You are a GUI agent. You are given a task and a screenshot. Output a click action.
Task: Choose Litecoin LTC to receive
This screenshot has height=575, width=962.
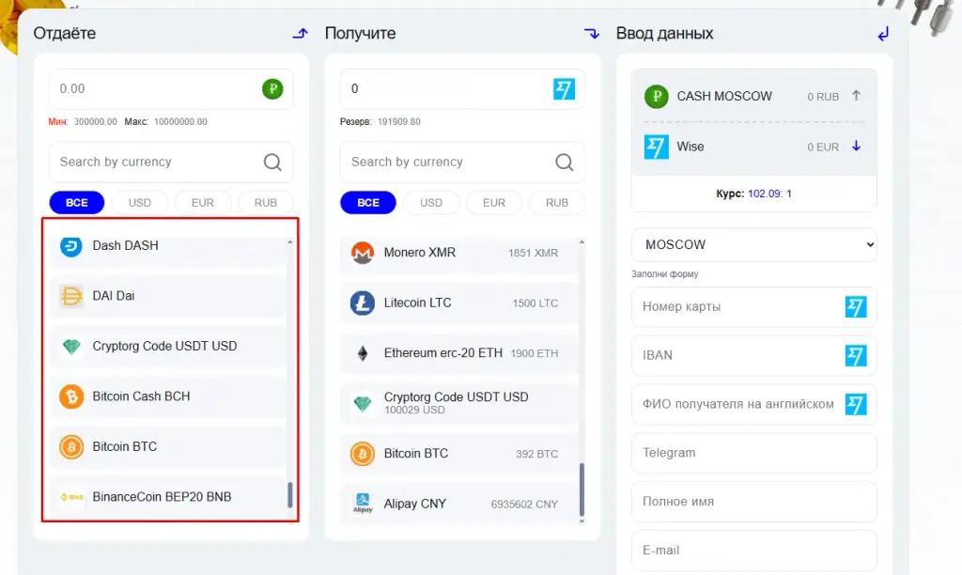(x=458, y=303)
